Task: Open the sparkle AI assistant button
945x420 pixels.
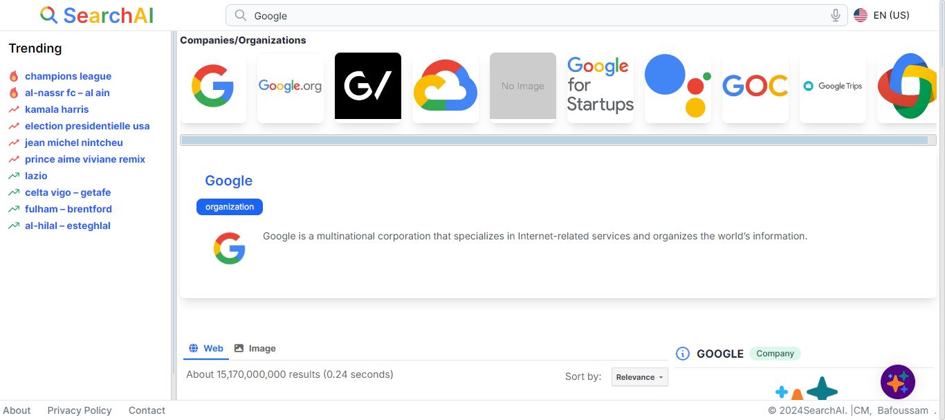Action: point(898,382)
